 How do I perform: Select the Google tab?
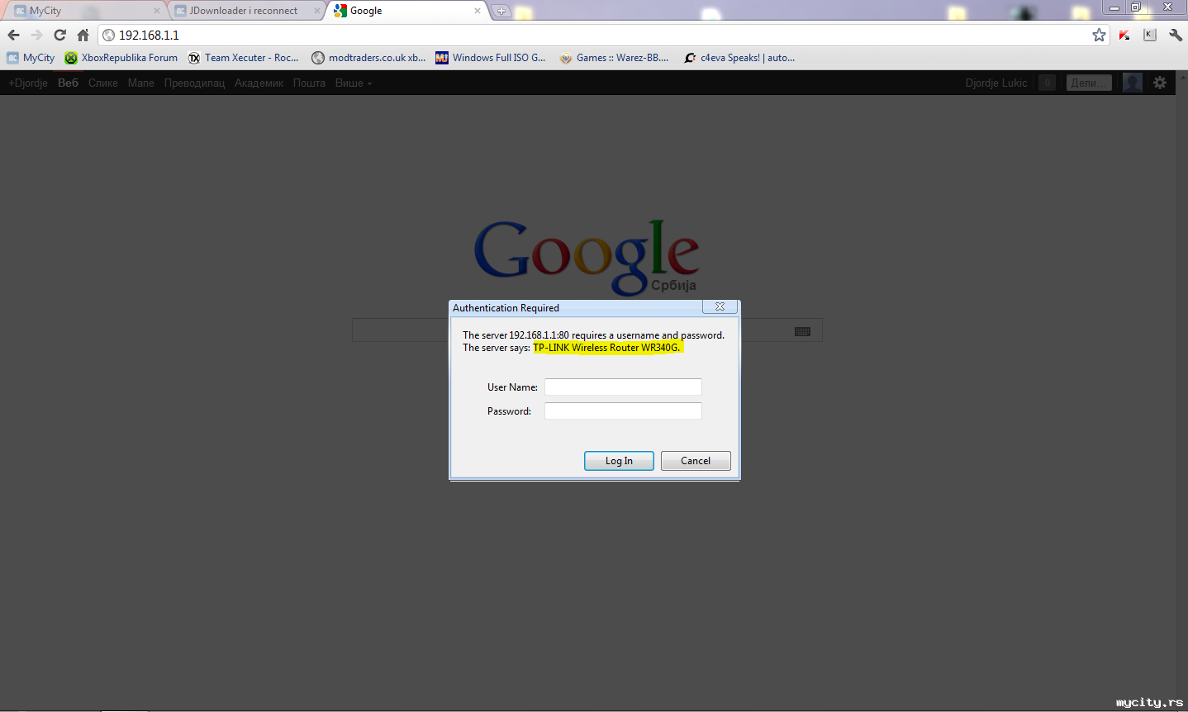(x=406, y=11)
